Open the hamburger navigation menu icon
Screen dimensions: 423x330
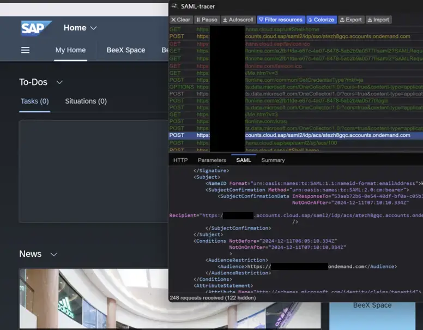click(x=26, y=50)
